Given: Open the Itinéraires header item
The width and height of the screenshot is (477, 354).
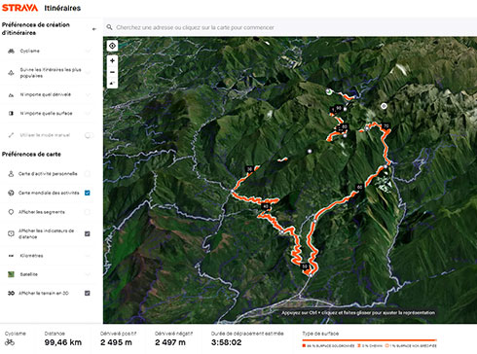Looking at the screenshot, I should [x=62, y=8].
